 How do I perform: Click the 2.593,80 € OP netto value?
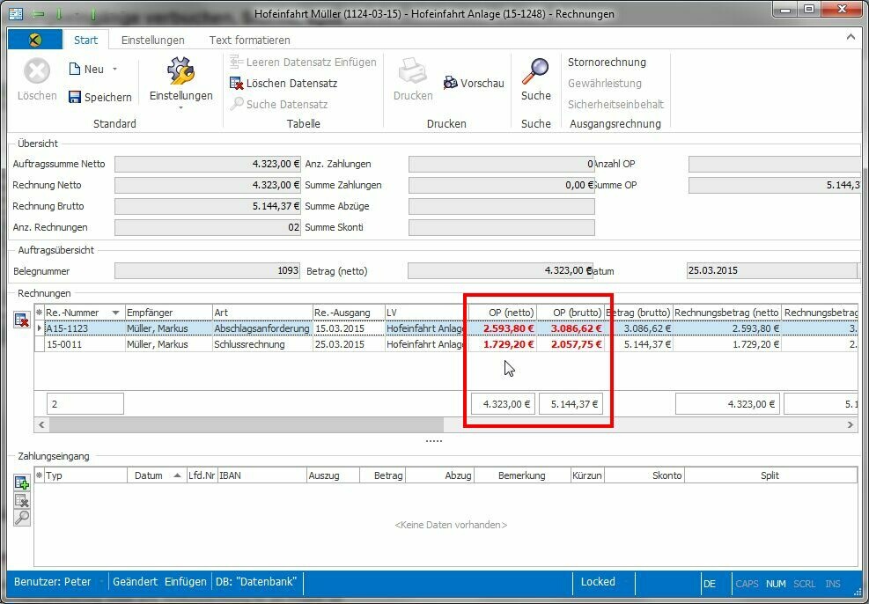(508, 328)
